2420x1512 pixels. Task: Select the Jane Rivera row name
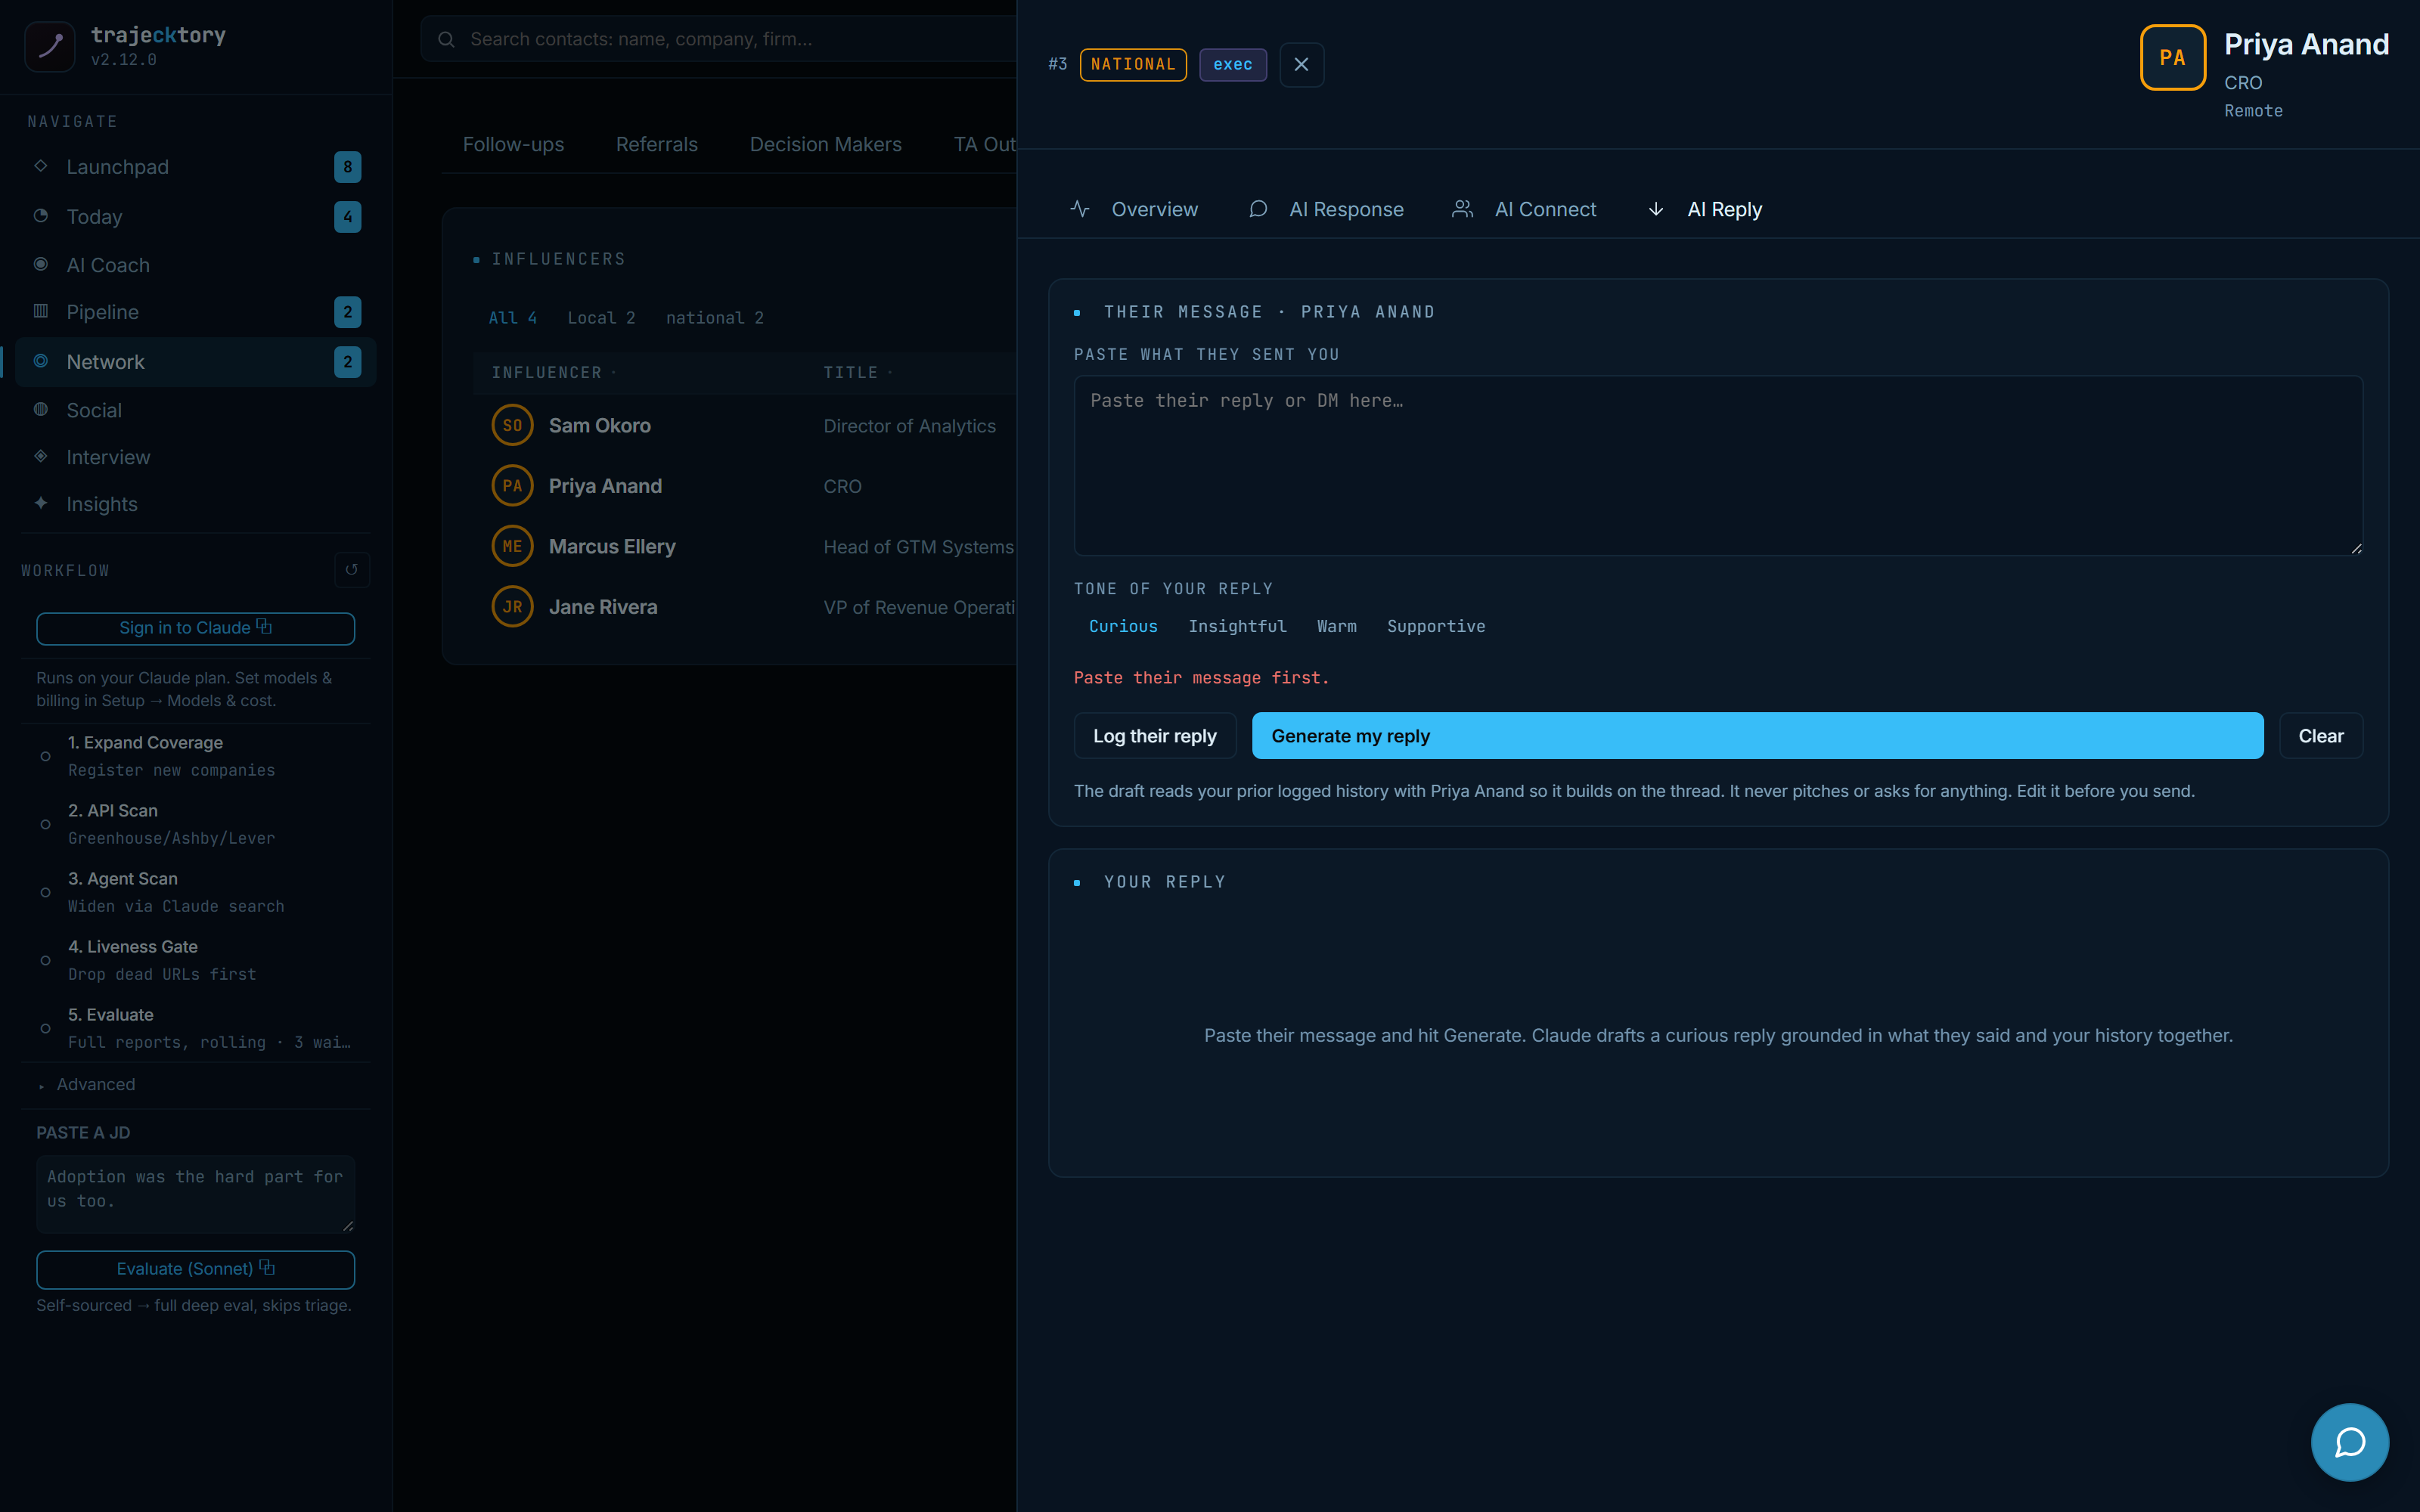(x=603, y=607)
